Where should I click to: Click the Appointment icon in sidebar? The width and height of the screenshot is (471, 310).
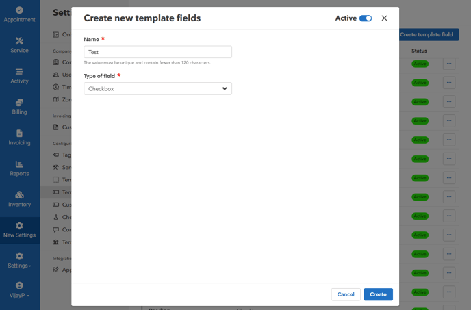(19, 10)
